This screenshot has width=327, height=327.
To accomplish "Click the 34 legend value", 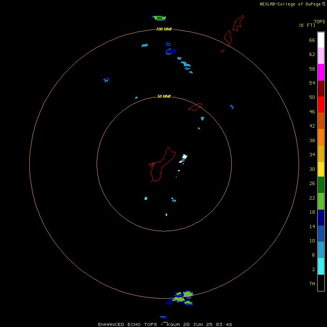I will pyautogui.click(x=312, y=155).
